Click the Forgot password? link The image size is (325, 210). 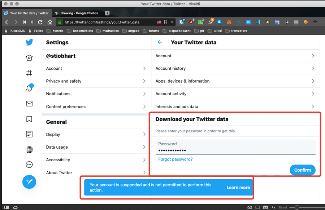tap(175, 159)
